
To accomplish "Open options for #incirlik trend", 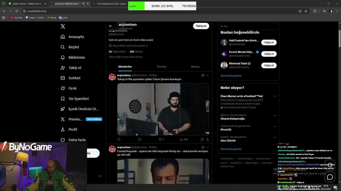I will tap(275, 126).
